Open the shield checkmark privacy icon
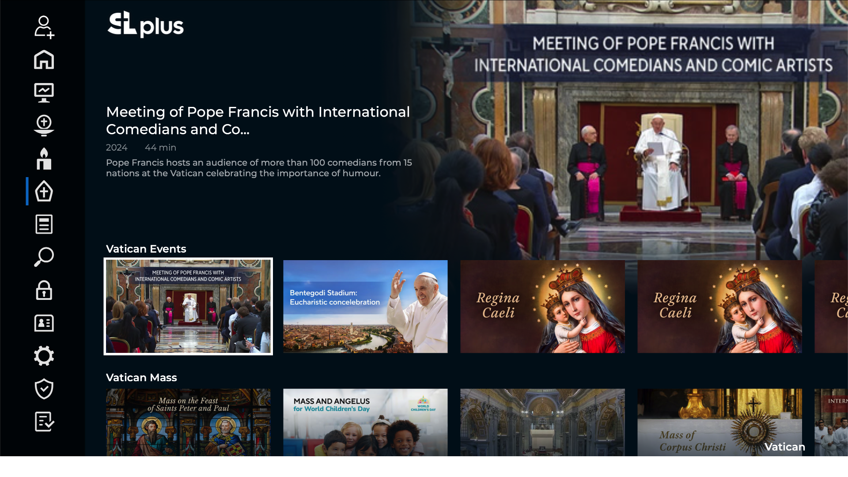848x477 pixels. [44, 389]
